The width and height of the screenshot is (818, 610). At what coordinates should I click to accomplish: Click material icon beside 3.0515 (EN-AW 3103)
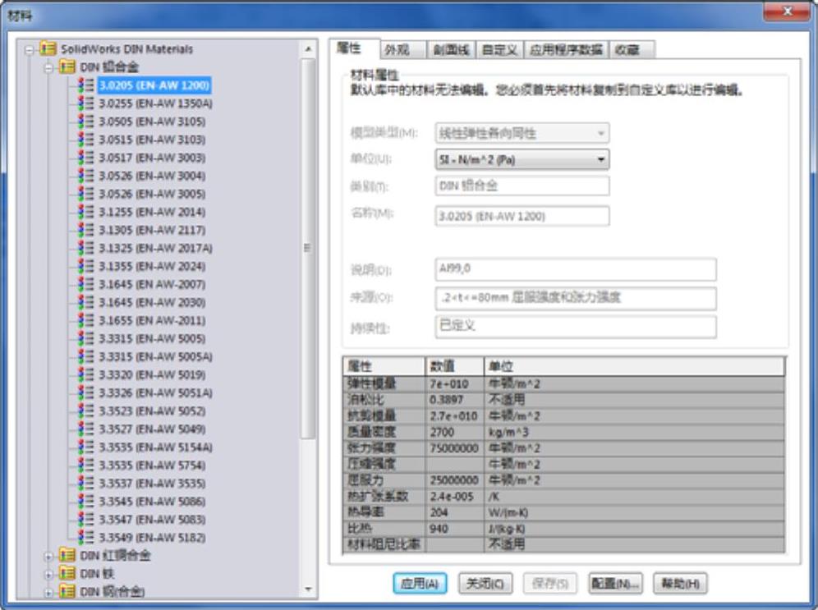(x=86, y=140)
